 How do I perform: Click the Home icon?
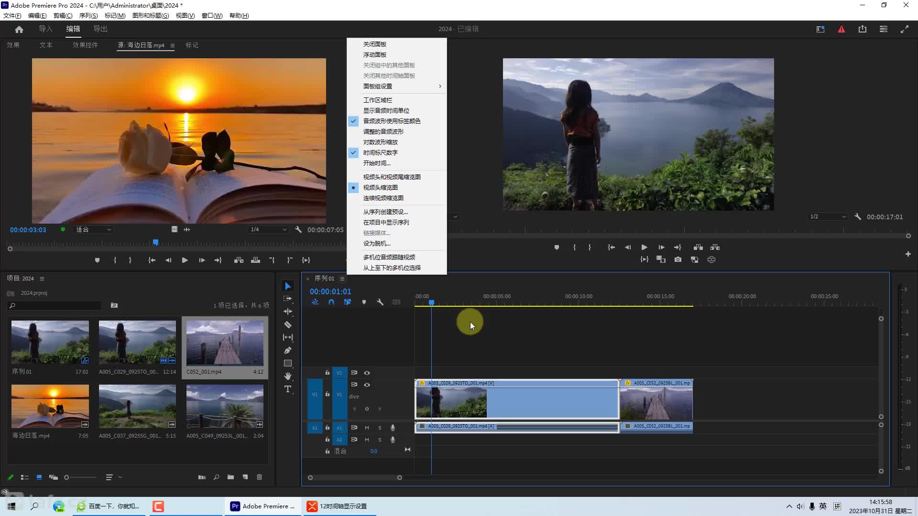tap(19, 29)
